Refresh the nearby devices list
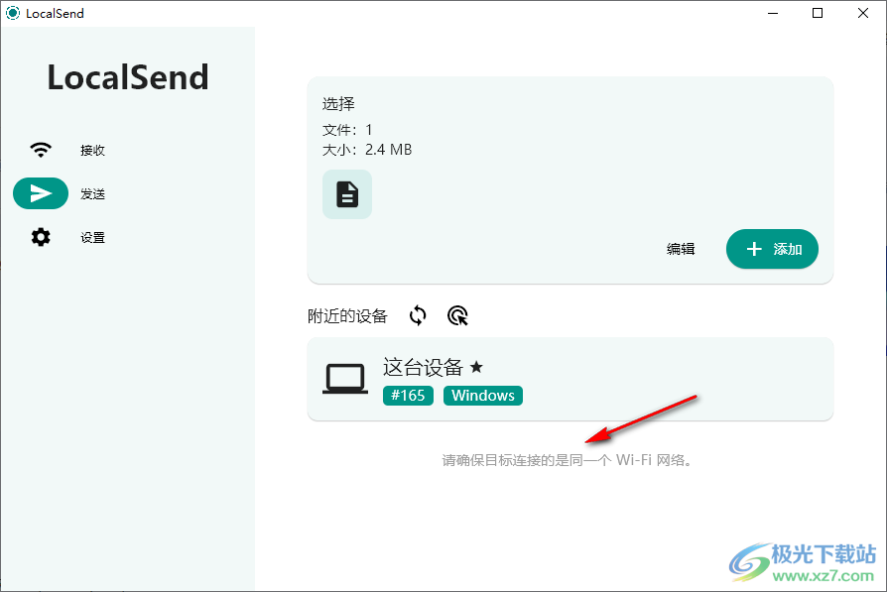Viewport: 887px width, 592px height. tap(418, 315)
